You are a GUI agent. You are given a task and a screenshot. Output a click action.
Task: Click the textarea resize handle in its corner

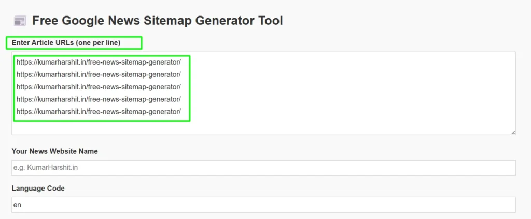pos(513,133)
